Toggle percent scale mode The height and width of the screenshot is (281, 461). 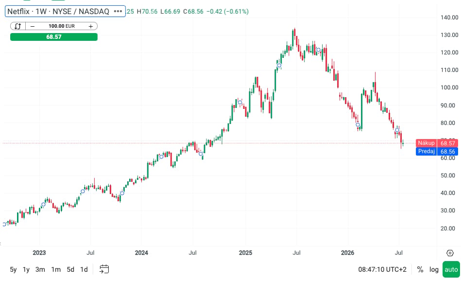point(420,269)
